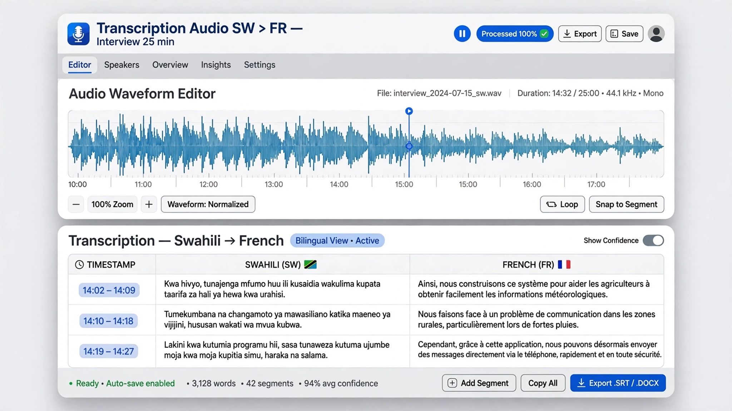Click Export .SRT / .DOCX button
Viewport: 732px width, 411px height.
tap(618, 383)
